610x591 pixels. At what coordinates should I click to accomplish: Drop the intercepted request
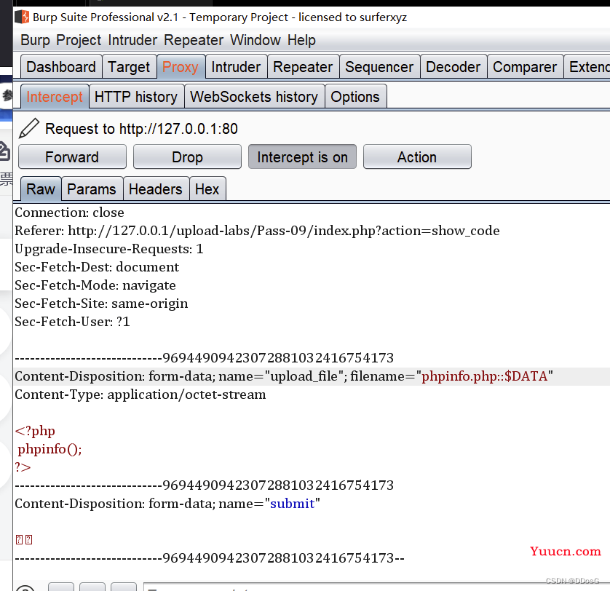click(x=187, y=157)
